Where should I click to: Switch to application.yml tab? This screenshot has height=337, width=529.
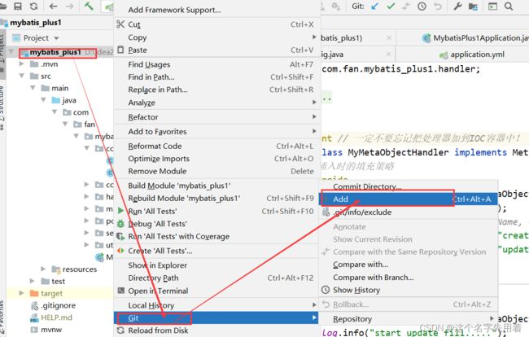tap(472, 54)
